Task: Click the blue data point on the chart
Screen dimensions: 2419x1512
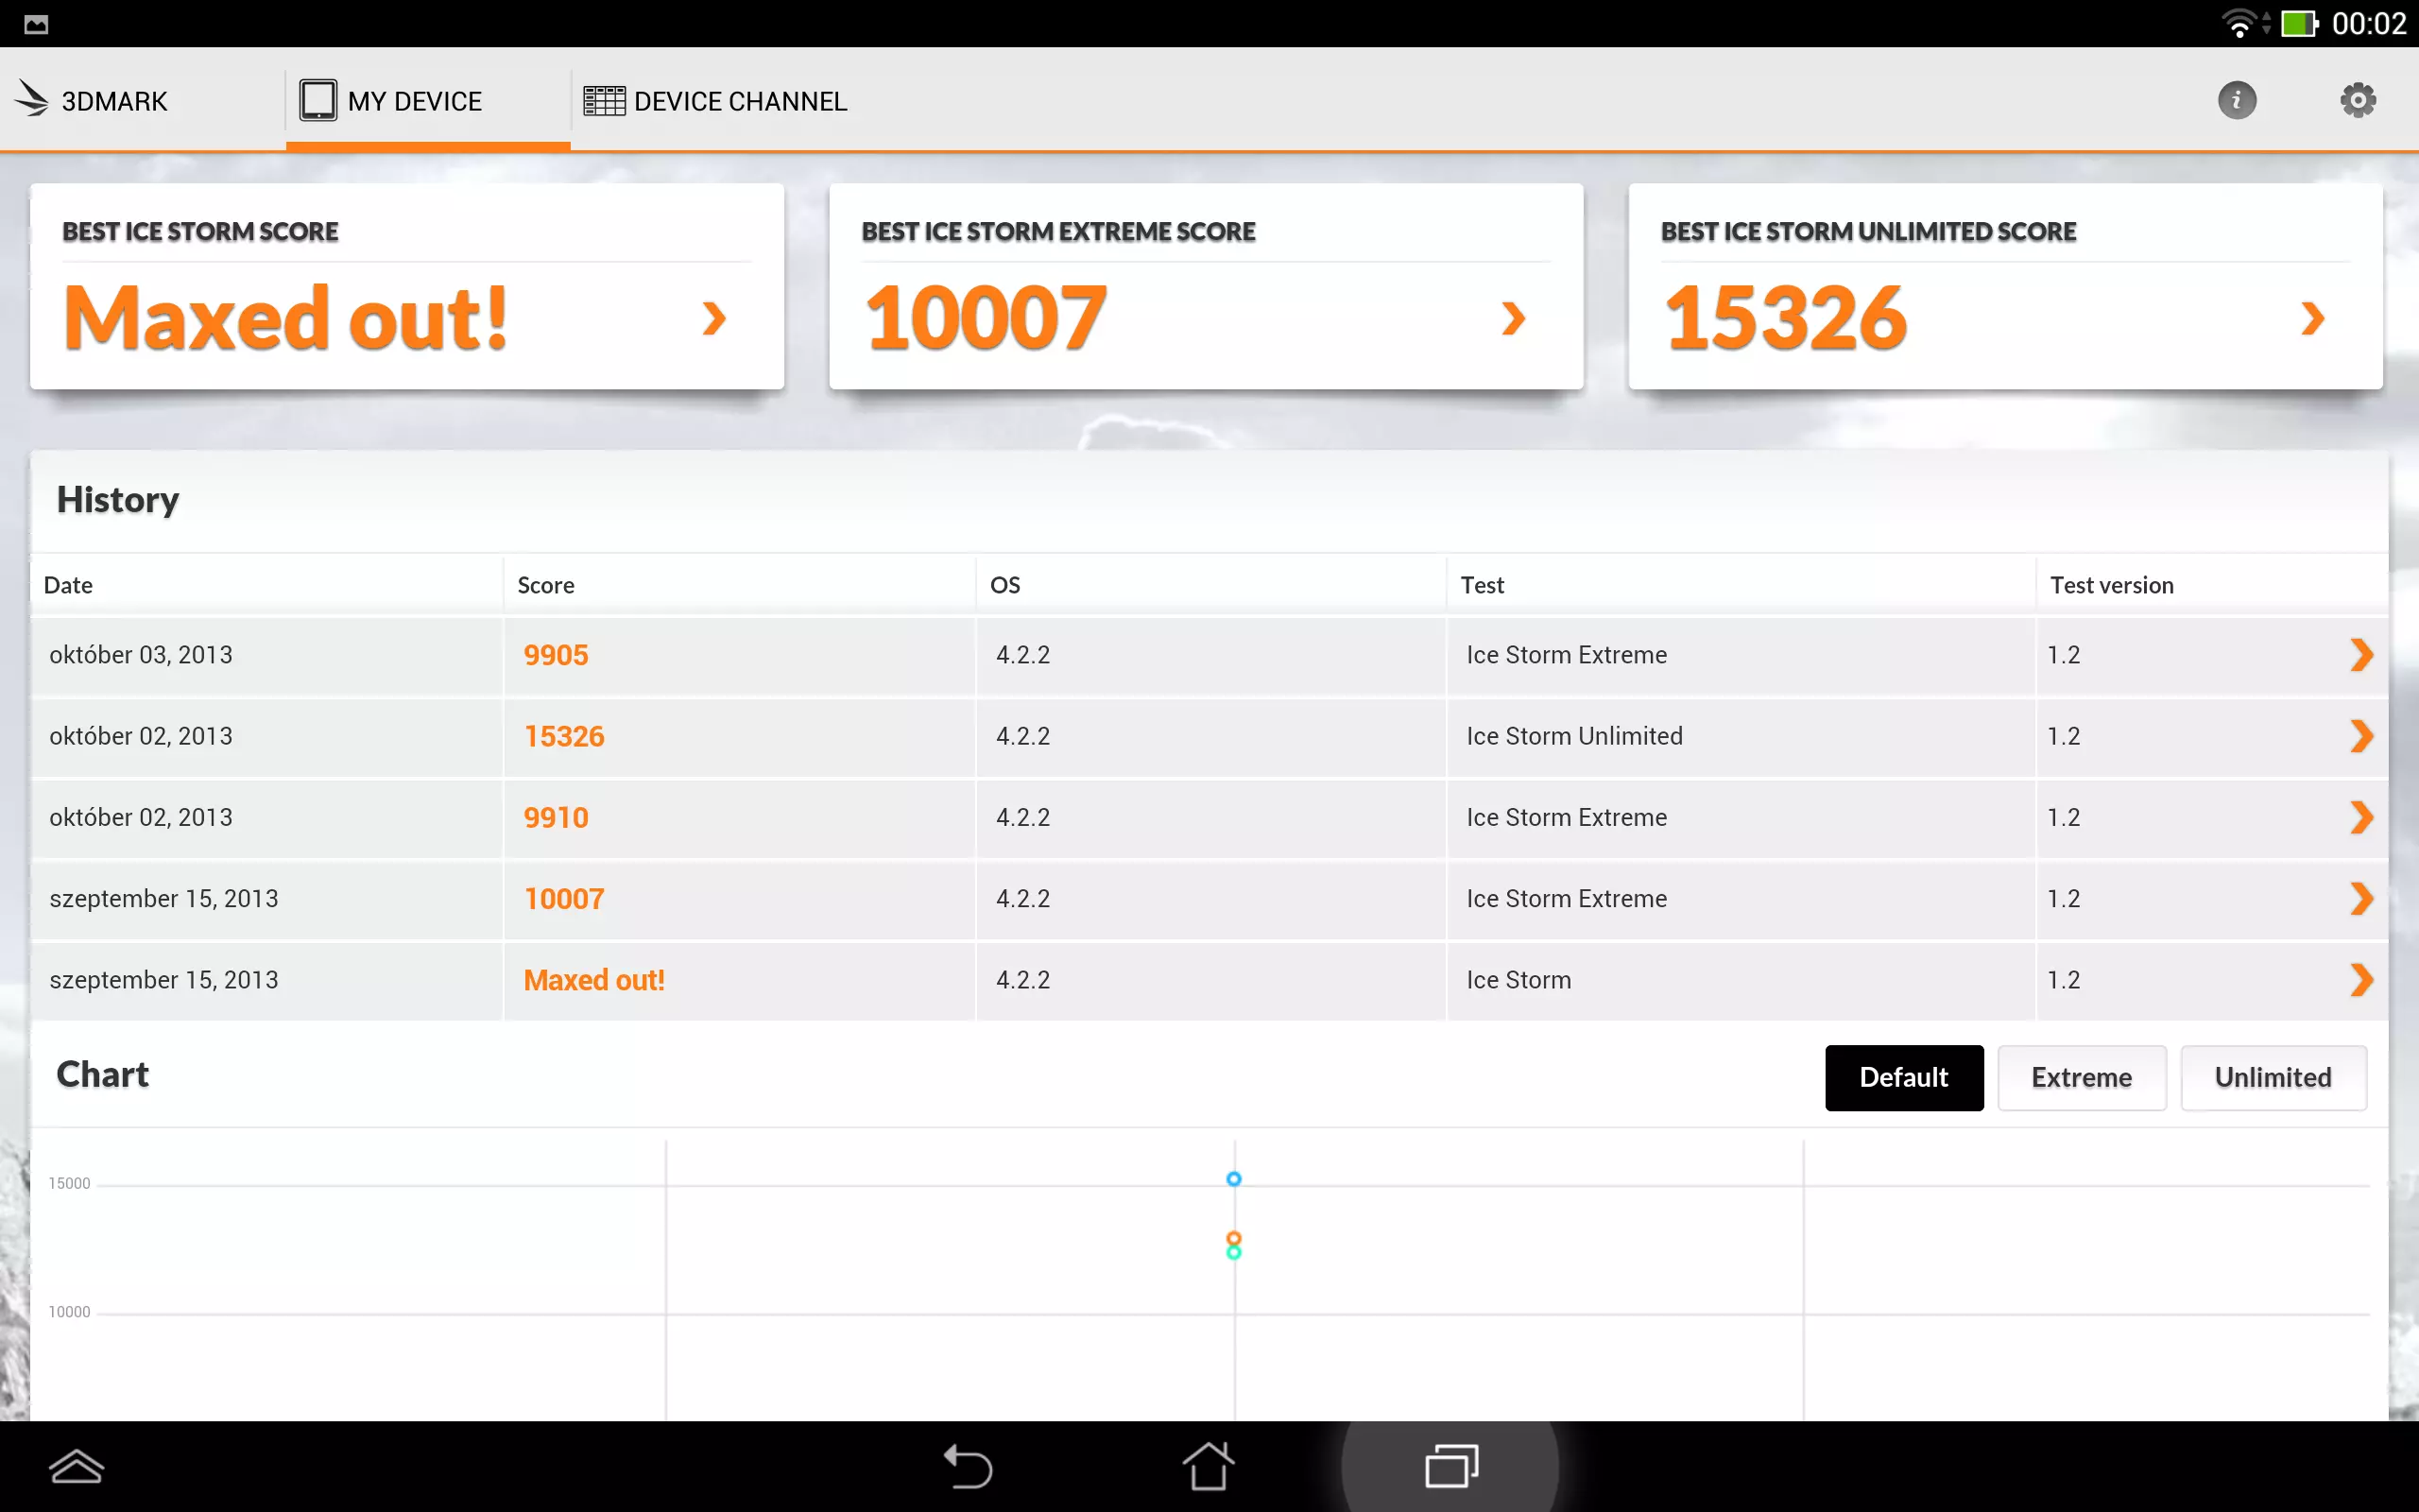Action: (1233, 1179)
